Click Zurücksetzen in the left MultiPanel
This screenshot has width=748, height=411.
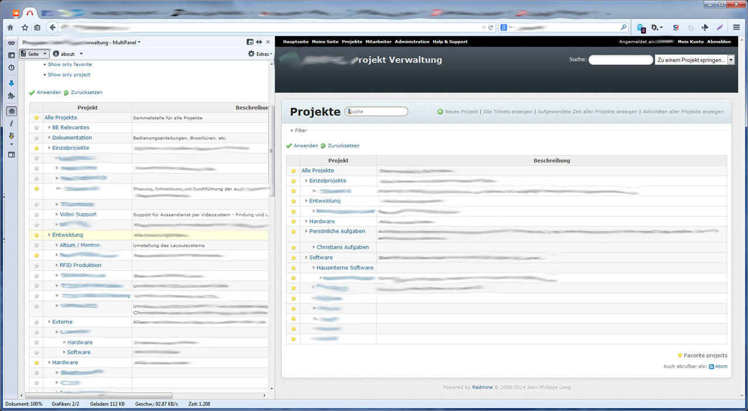coord(83,92)
